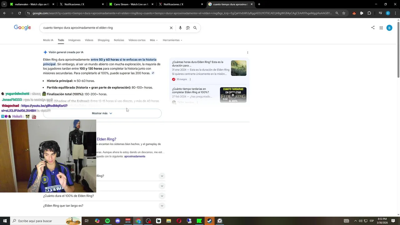Open the notifications center icon

pyautogui.click(x=393, y=221)
